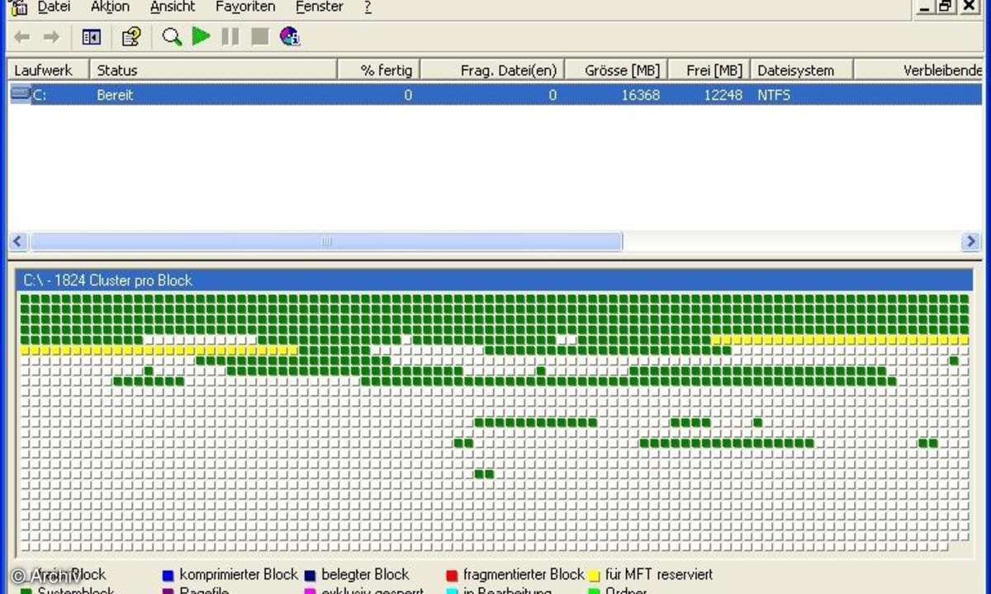Click yellow MFT reserviert legend swatch
Image resolution: width=991 pixels, height=594 pixels.
click(593, 575)
